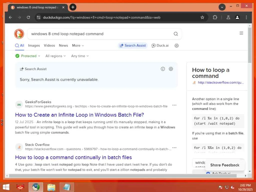Open the browser profile avatar
The image size is (256, 192).
[x=237, y=17]
